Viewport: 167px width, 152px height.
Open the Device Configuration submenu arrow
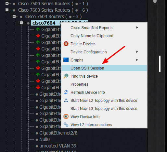tap(137, 52)
